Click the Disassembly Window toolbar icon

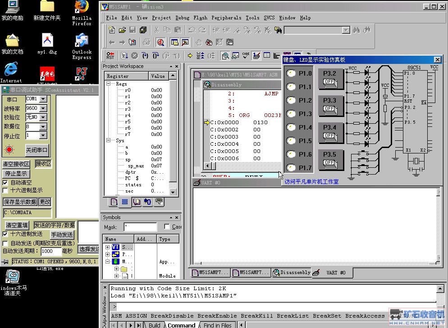click(224, 56)
